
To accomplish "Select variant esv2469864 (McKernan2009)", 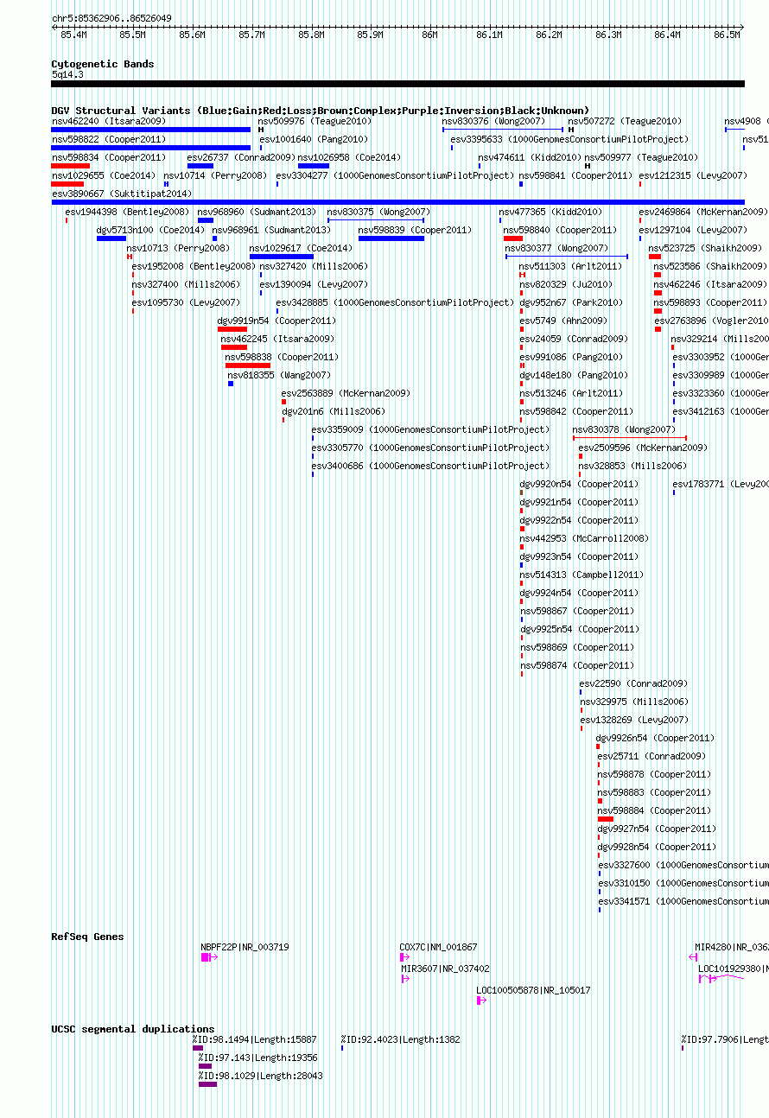I will (x=703, y=212).
